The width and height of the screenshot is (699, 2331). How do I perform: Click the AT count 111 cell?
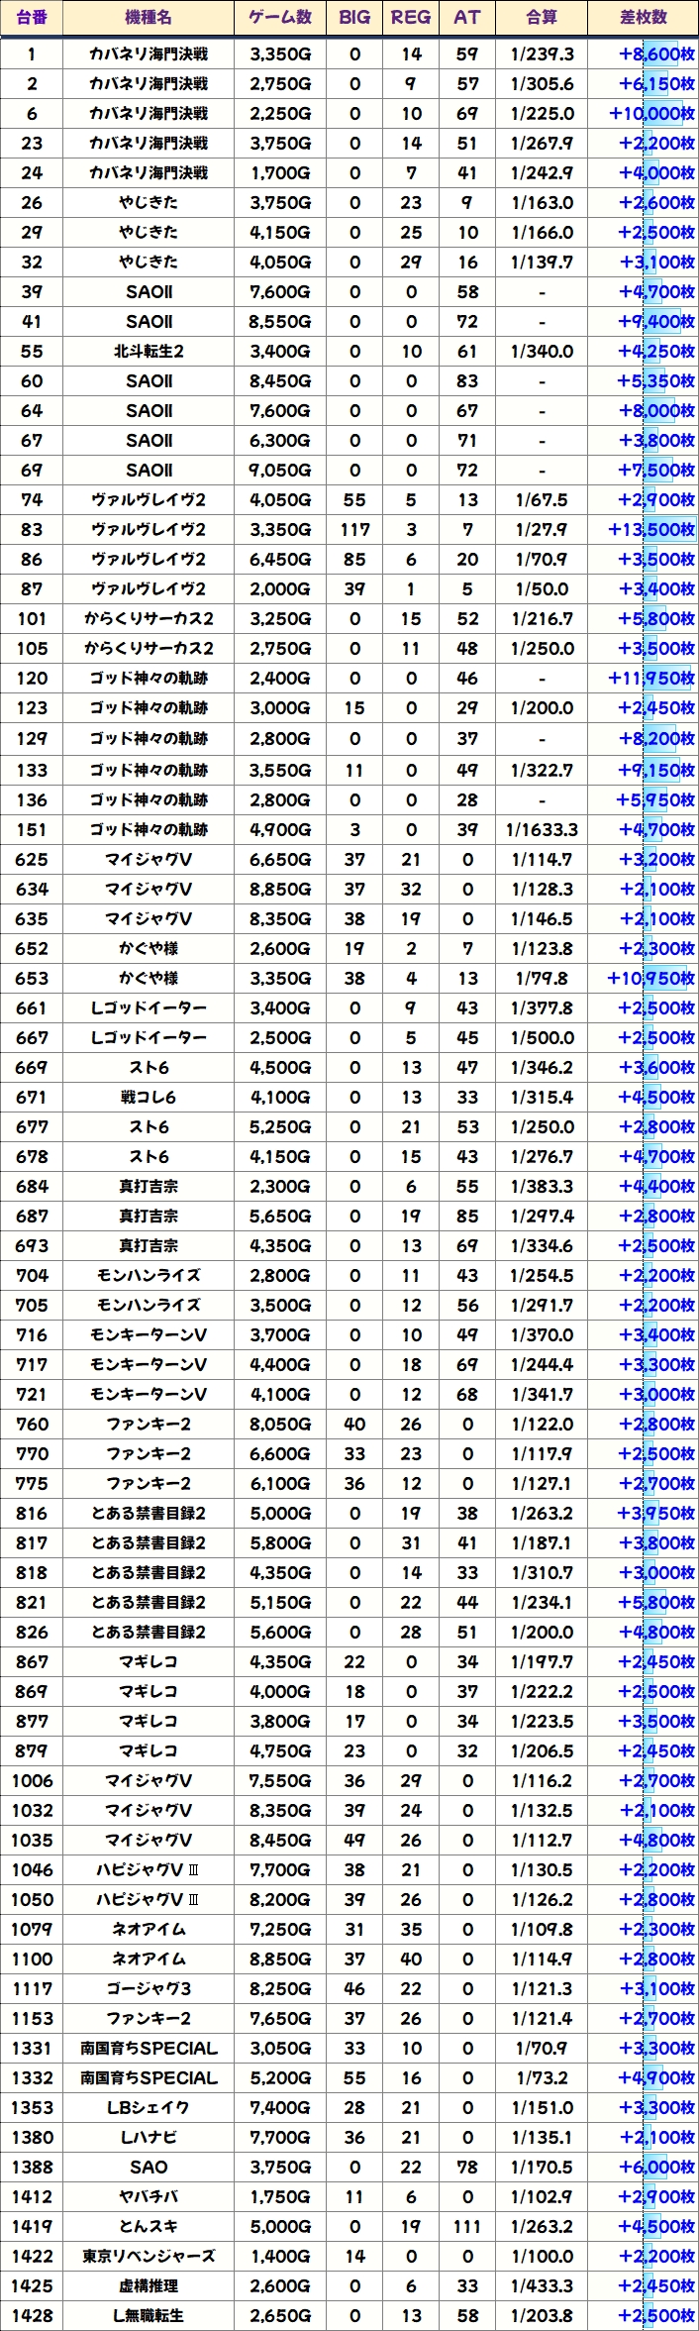tap(467, 2226)
